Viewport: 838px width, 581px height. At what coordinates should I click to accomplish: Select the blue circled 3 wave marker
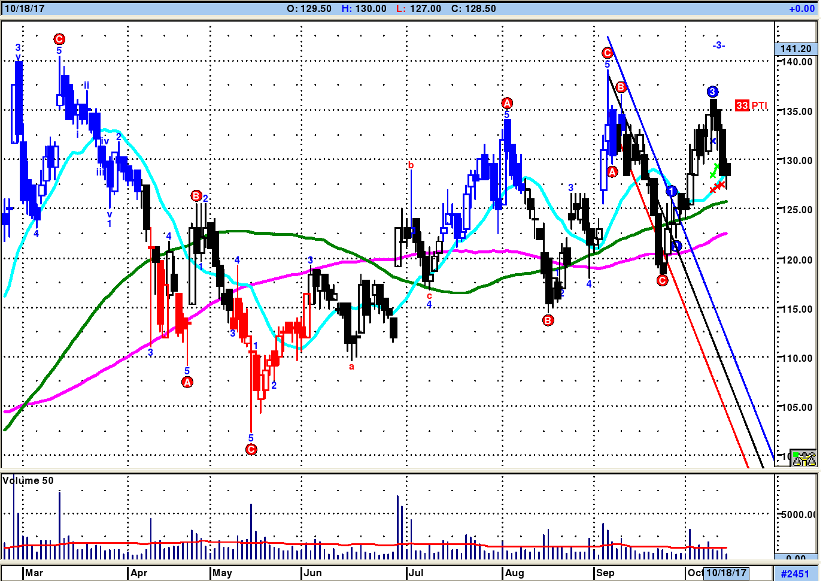point(712,92)
